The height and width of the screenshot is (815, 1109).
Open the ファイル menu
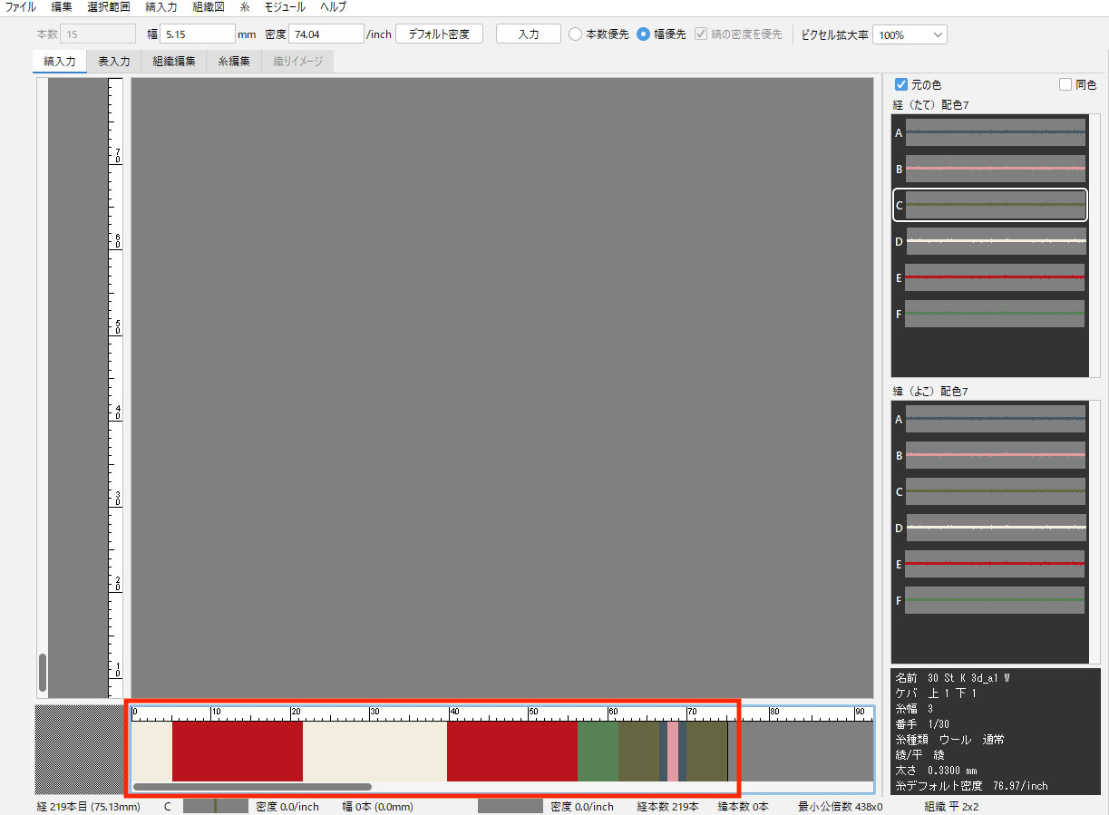click(x=21, y=6)
